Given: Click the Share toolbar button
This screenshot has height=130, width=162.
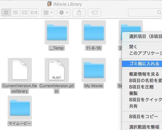Looking at the screenshot, I should point(79,12).
